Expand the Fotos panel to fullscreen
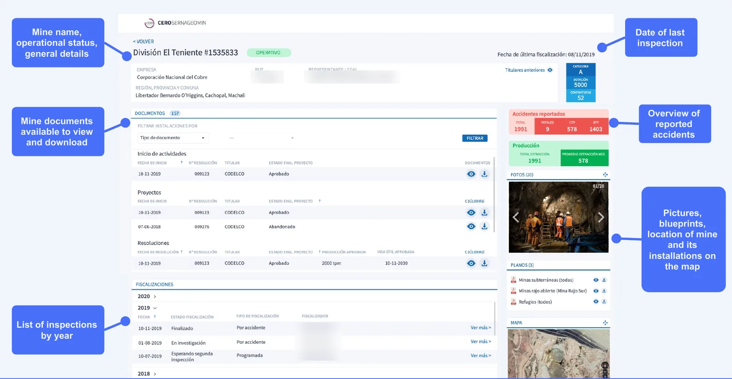The height and width of the screenshot is (379, 732). [605, 175]
